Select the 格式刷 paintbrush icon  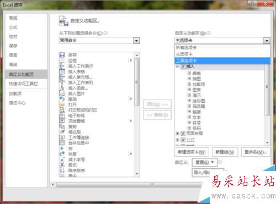point(62,132)
